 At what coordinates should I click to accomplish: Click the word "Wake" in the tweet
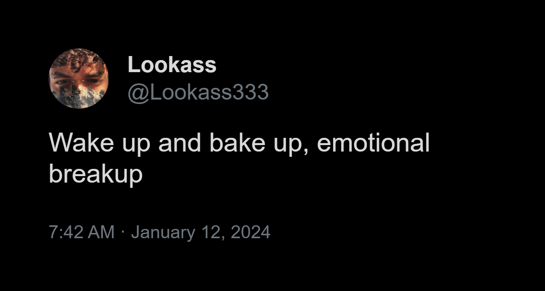[82, 143]
